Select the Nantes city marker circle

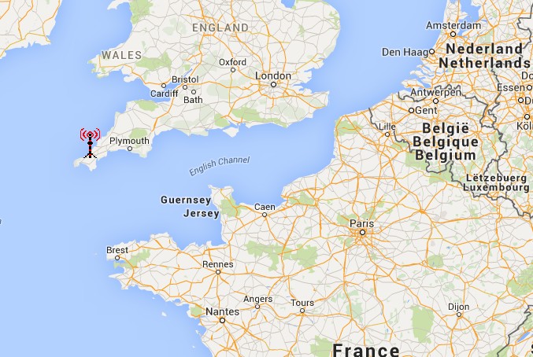pyautogui.click(x=222, y=320)
